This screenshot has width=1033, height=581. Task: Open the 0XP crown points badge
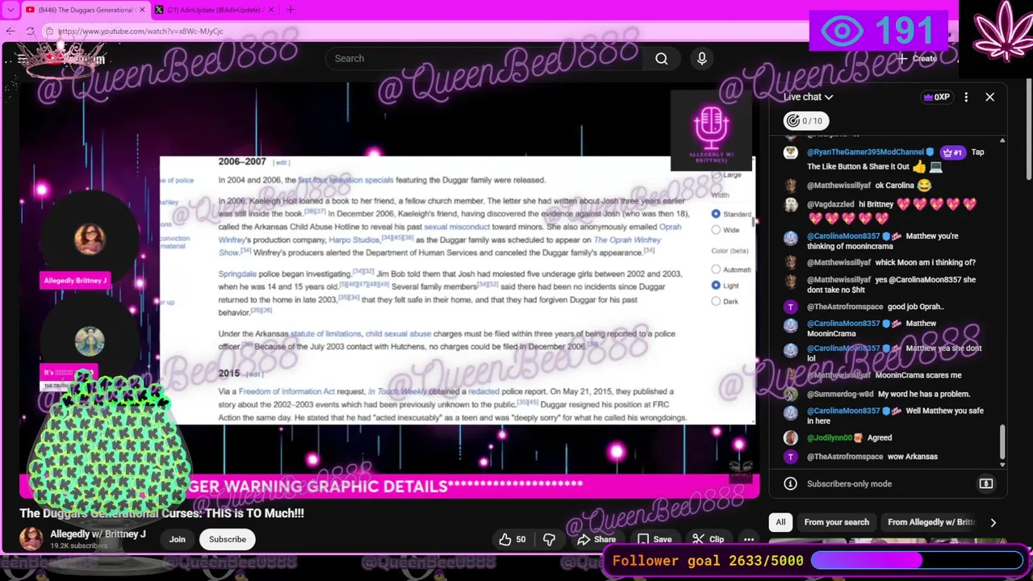[936, 97]
